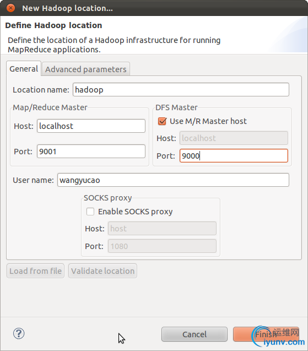Viewport: 308px width, 351px height.
Task: Click the Map/Reduce Master group label
Action: (50, 107)
